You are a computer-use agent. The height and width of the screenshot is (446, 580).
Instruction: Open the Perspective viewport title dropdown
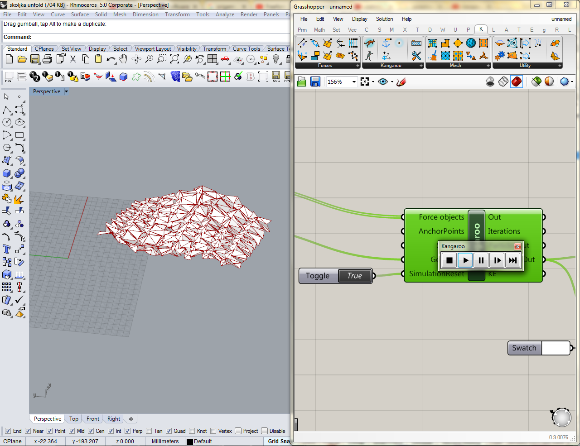click(66, 91)
